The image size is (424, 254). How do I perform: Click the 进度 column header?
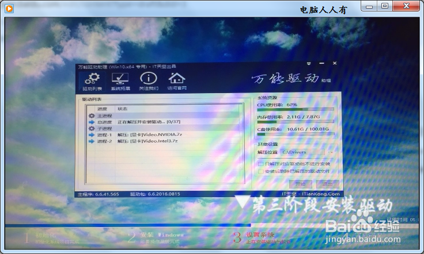coord(102,109)
